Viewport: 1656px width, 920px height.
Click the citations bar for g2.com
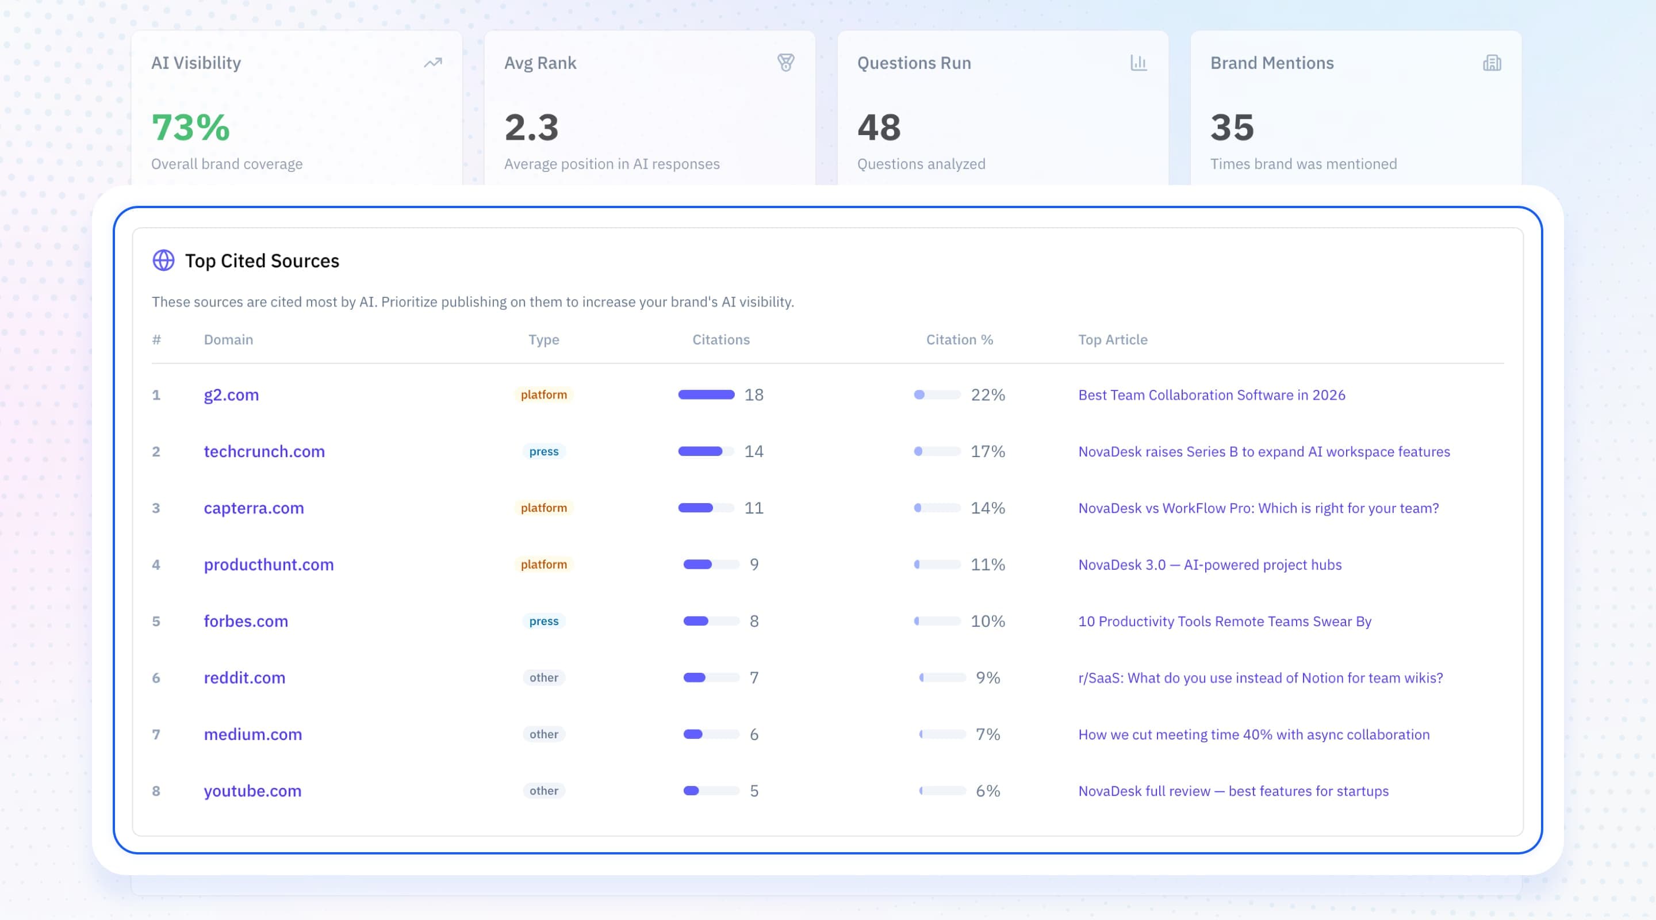[706, 395]
